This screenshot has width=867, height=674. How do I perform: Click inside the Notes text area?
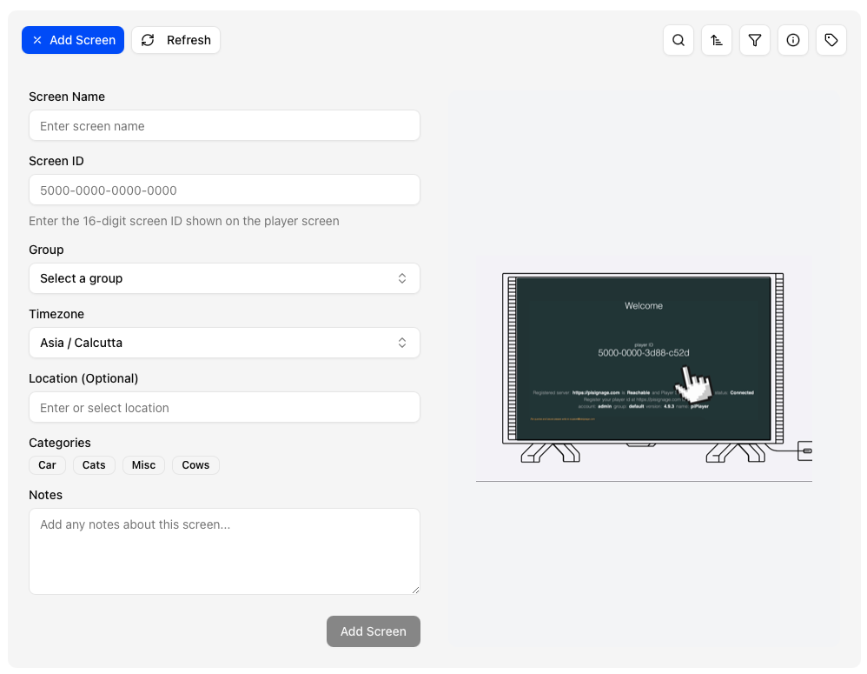[x=224, y=551]
